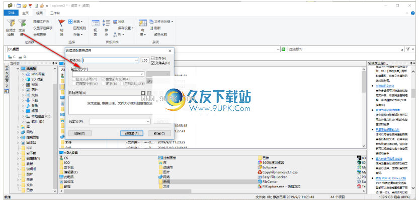
Task: Switch to the 主页 ribbon tab
Action: point(25,13)
